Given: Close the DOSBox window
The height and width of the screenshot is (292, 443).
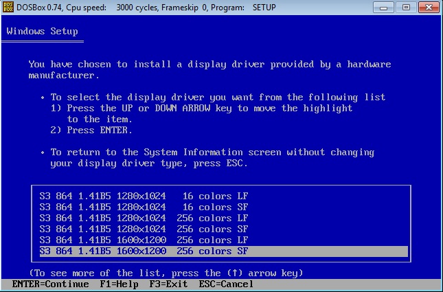Looking at the screenshot, I should pos(429,8).
